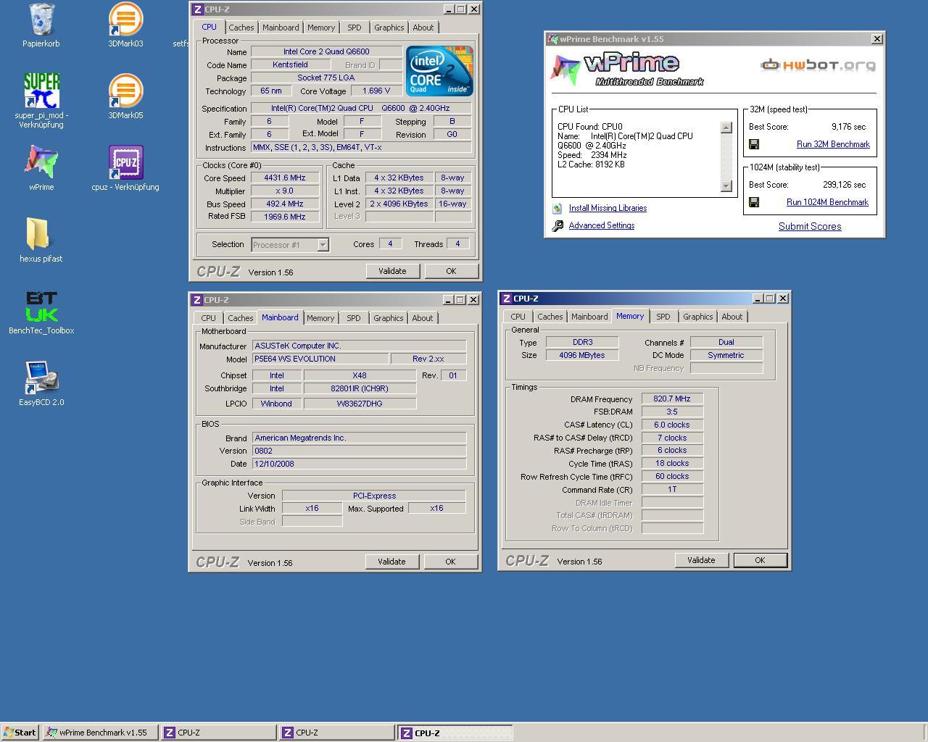Click the BIOS Date field 12/10/2008
928x742 pixels.
point(359,464)
